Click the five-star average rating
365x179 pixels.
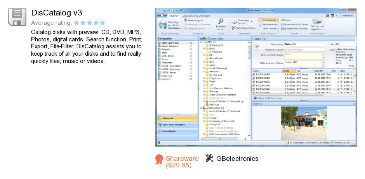point(89,23)
